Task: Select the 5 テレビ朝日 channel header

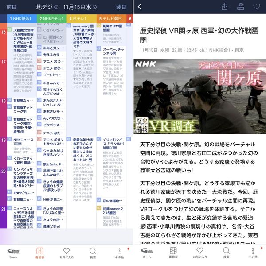Action: [x=111, y=19]
